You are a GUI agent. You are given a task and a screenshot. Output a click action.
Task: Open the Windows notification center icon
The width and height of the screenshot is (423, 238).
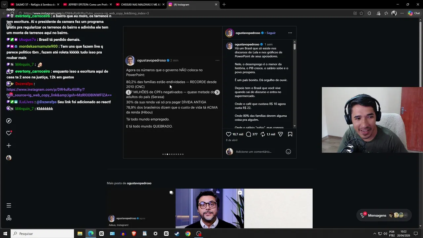(416, 234)
